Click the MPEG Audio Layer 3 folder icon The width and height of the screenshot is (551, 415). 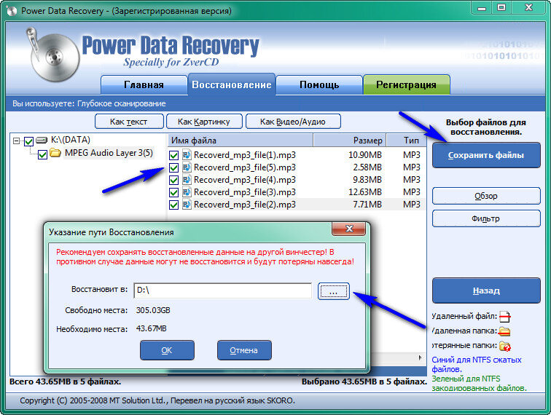55,153
